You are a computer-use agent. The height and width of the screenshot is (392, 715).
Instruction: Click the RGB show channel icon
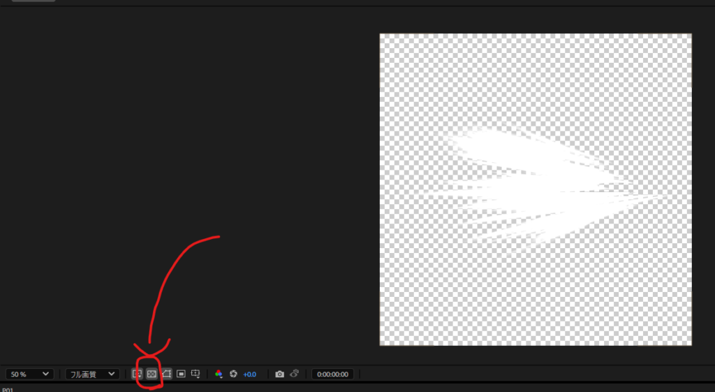(219, 374)
